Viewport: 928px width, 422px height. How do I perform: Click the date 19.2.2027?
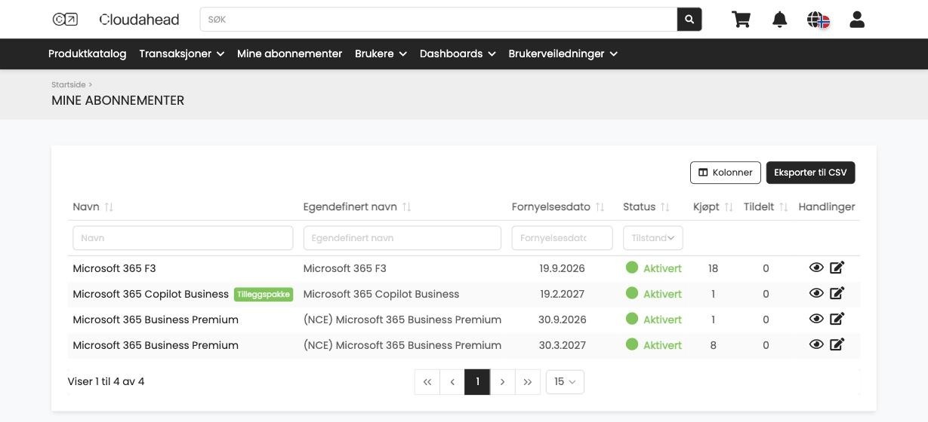pyautogui.click(x=563, y=294)
